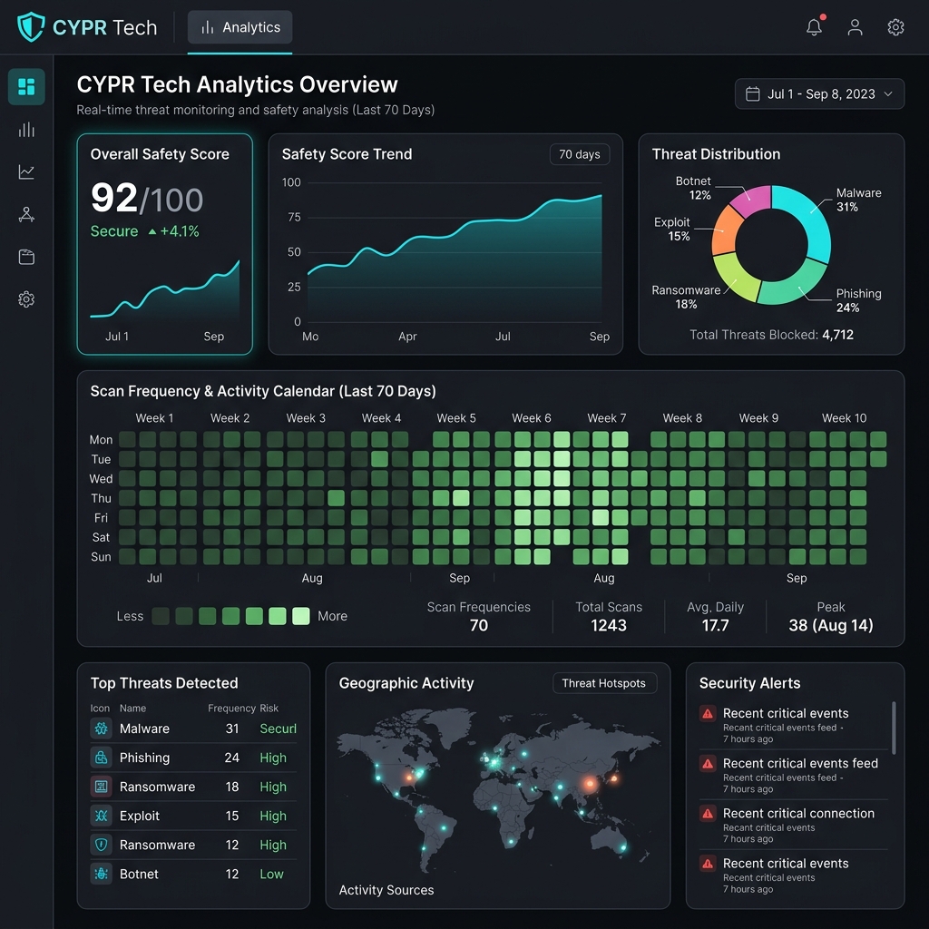
Task: Open sidebar settings gear icon
Action: coord(26,299)
